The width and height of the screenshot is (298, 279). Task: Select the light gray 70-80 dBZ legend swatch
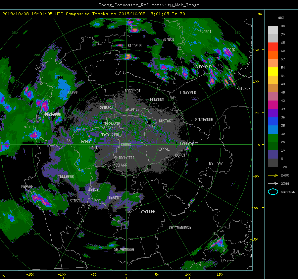(273, 30)
